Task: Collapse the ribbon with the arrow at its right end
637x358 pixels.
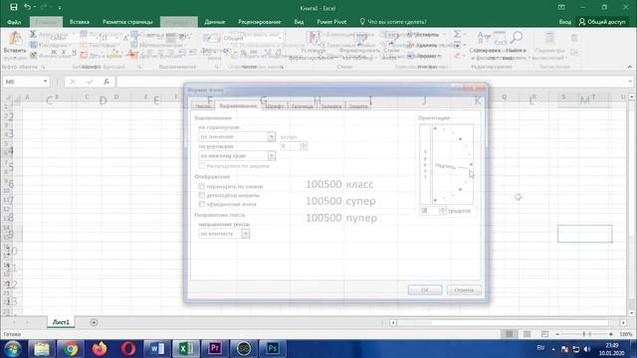Action: pyautogui.click(x=630, y=67)
